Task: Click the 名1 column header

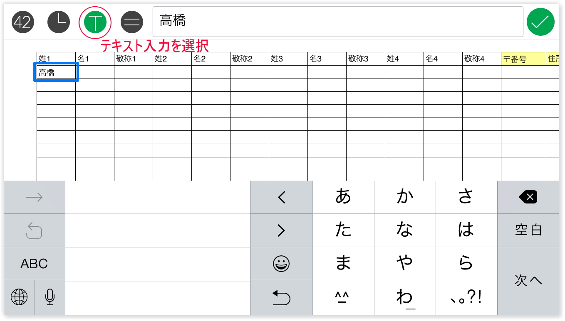Action: coord(95,59)
